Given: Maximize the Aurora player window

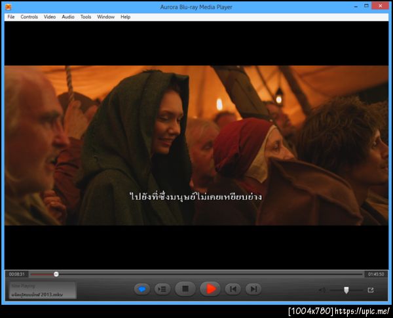Looking at the screenshot, I should pyautogui.click(x=366, y=6).
